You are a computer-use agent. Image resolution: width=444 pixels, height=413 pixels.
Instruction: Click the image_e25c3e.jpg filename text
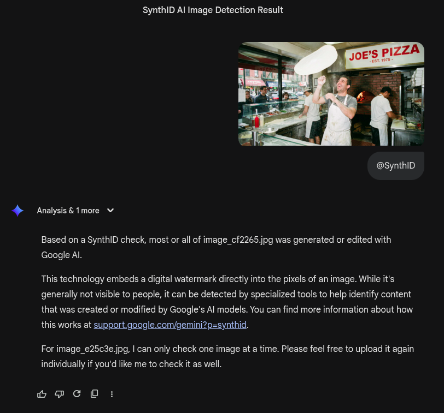point(92,349)
